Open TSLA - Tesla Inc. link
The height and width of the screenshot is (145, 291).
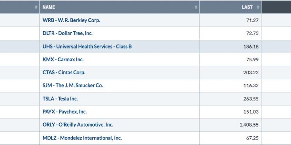[x=60, y=99]
